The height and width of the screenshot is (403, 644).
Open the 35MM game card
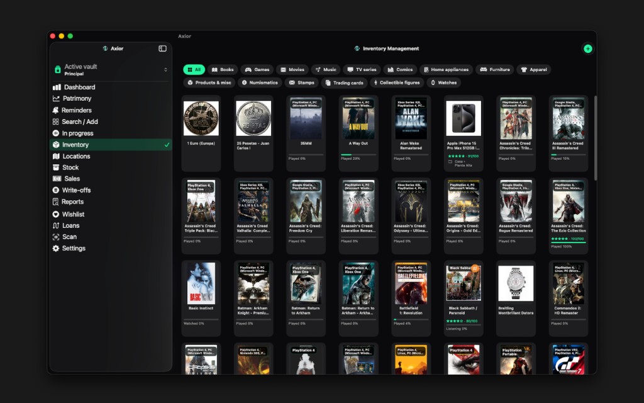tap(306, 133)
